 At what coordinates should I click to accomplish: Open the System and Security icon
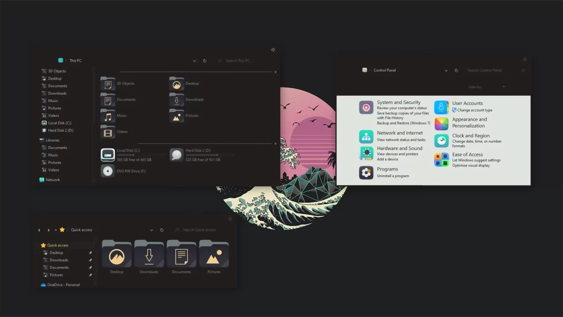[x=366, y=107]
